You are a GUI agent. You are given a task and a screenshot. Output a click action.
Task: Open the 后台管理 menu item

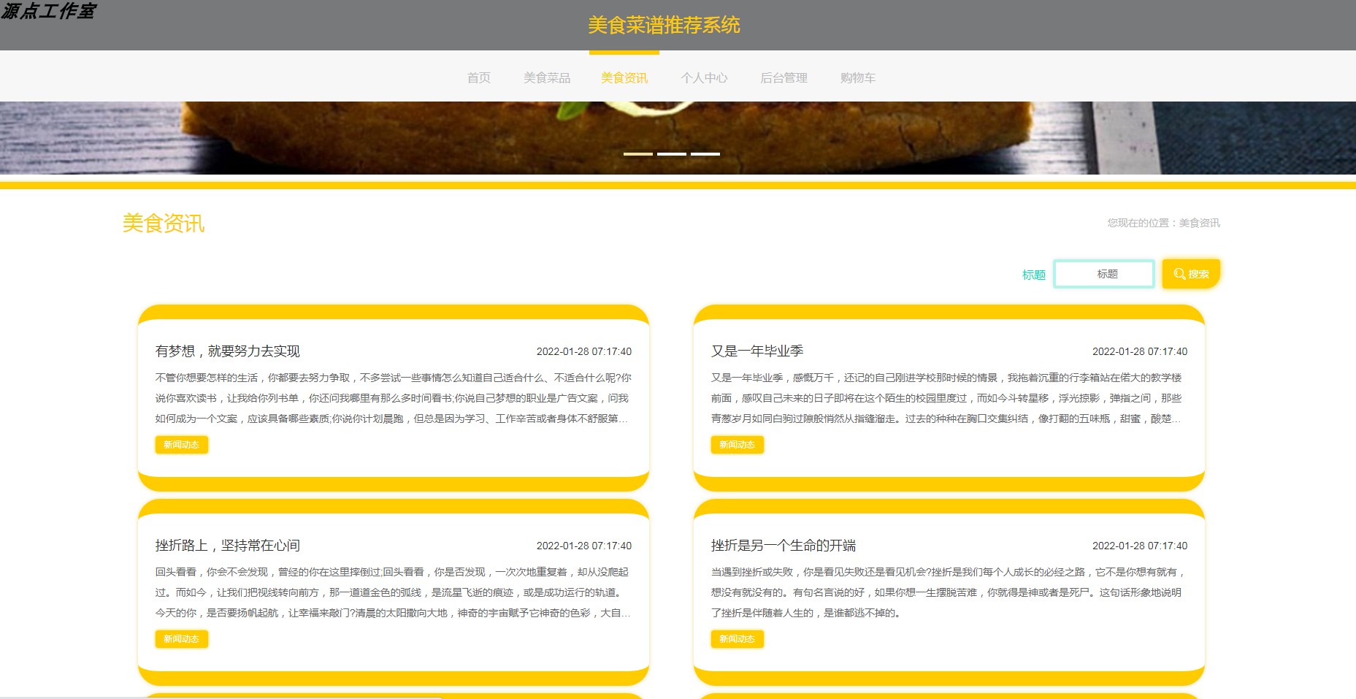click(x=784, y=77)
